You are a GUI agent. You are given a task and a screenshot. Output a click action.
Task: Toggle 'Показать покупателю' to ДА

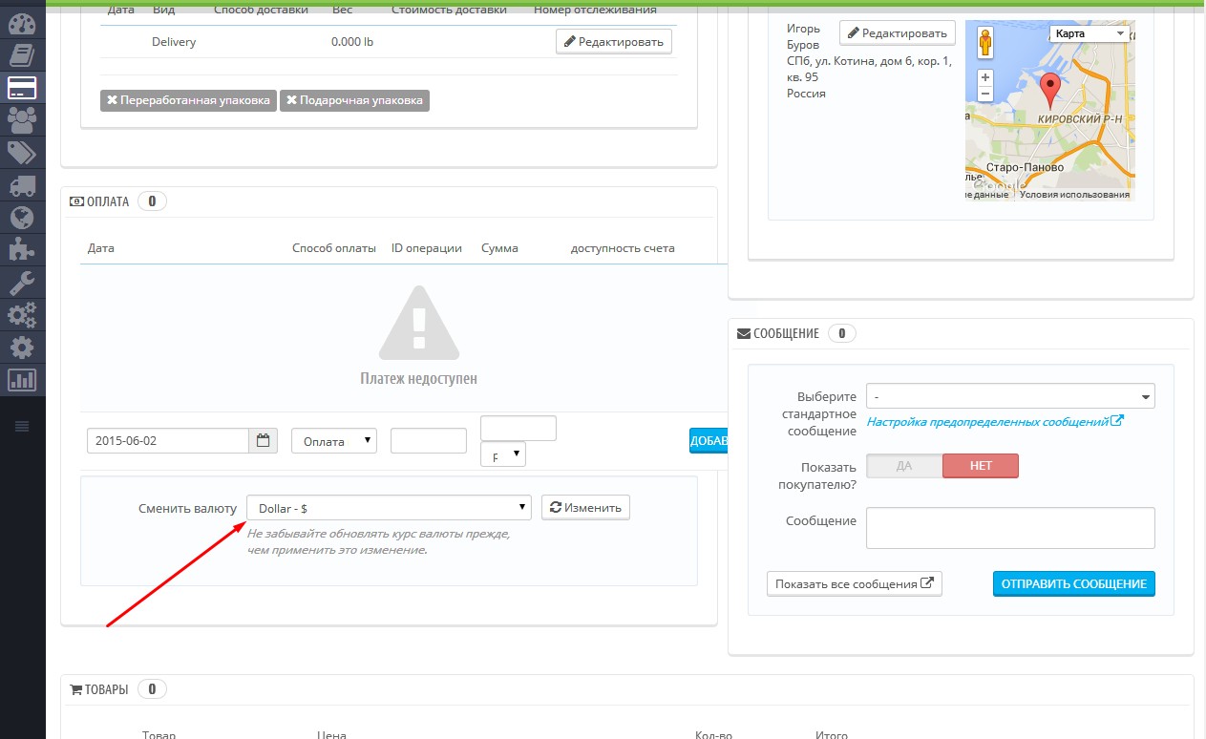point(904,466)
